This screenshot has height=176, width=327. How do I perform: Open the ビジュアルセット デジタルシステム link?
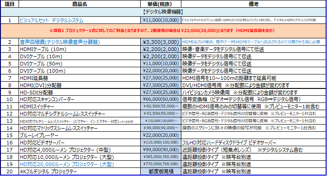pyautogui.click(x=51, y=20)
